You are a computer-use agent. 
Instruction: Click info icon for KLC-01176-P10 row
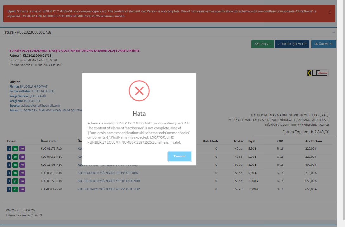[9, 148]
